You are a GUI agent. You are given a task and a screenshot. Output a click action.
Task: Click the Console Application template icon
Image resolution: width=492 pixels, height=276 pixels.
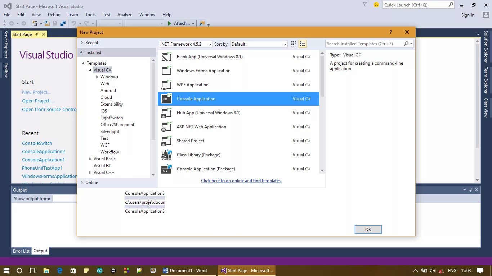pos(166,98)
